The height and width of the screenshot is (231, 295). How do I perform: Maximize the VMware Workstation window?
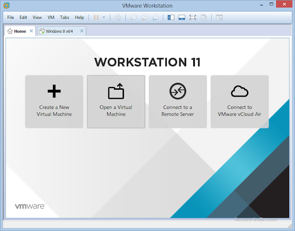[271, 4]
